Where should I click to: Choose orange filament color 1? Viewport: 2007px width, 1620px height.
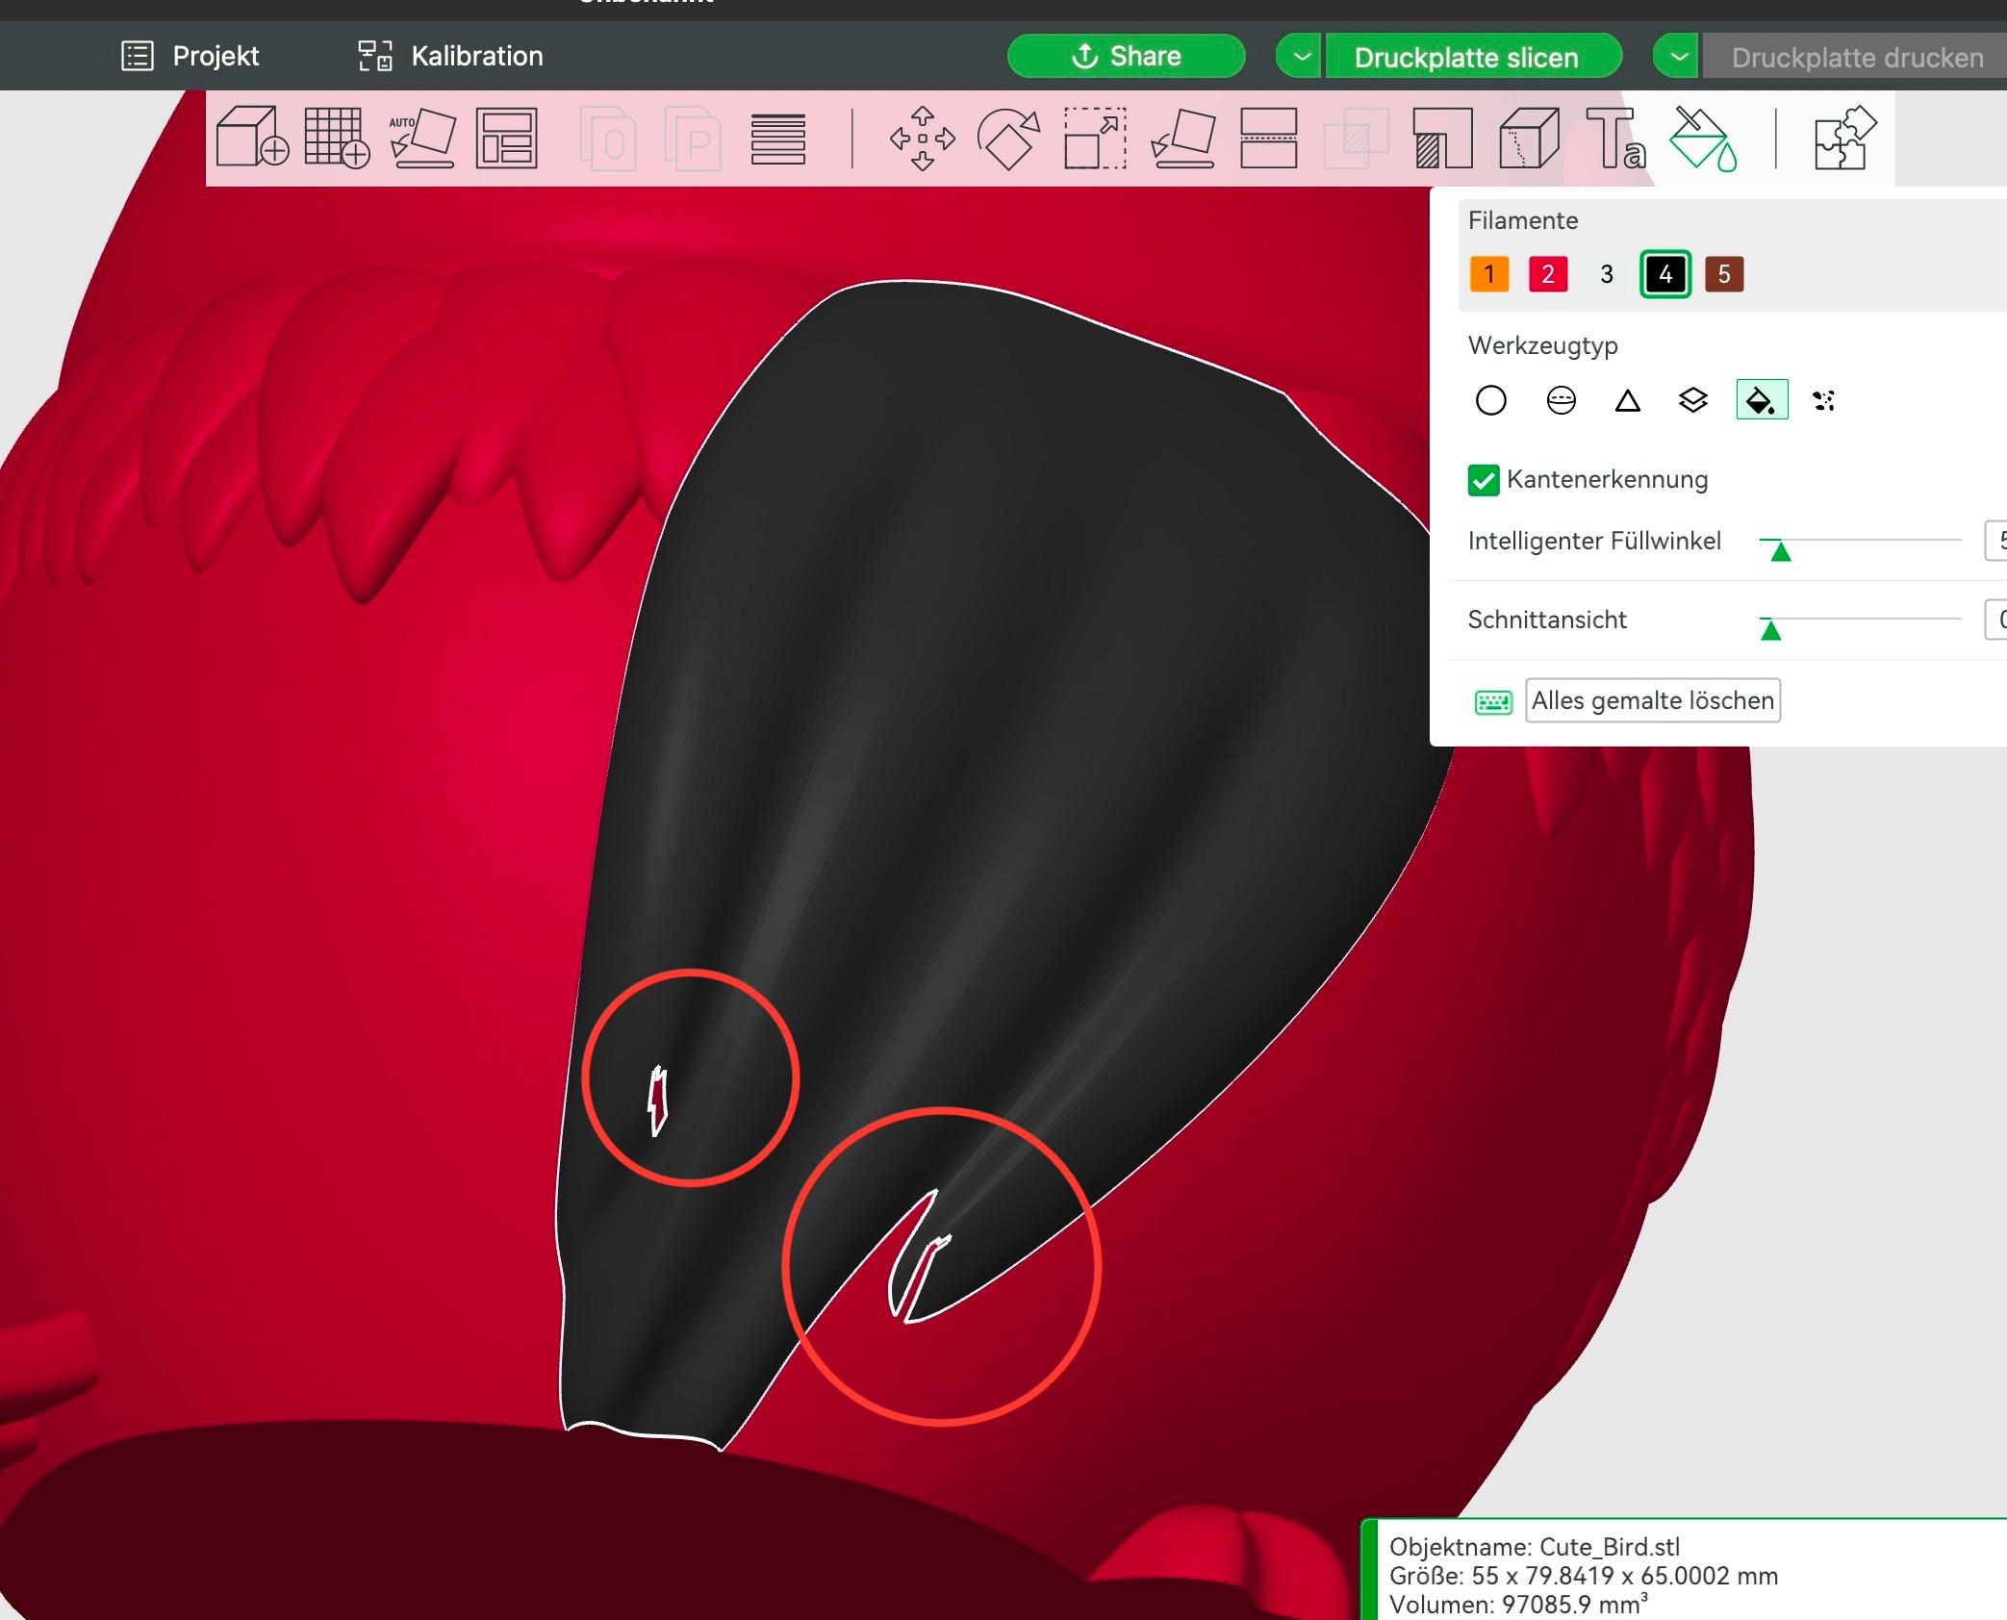pos(1488,274)
